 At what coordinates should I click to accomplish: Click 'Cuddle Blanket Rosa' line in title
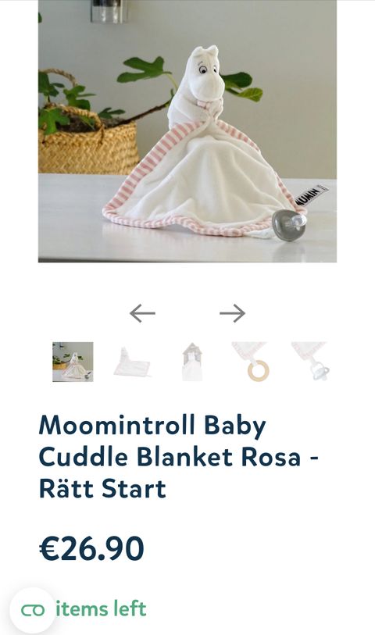(170, 457)
